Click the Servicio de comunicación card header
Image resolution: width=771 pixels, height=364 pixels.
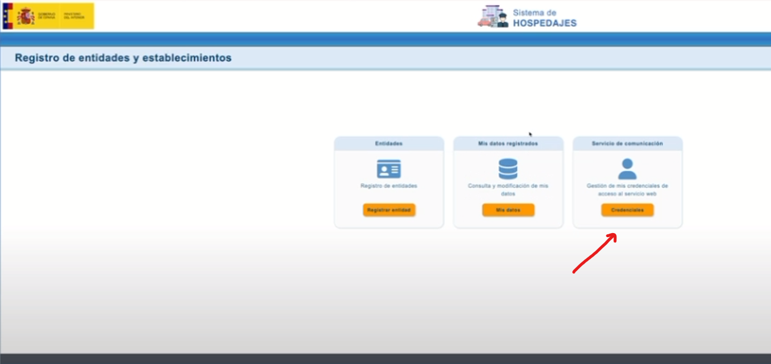[x=627, y=143]
